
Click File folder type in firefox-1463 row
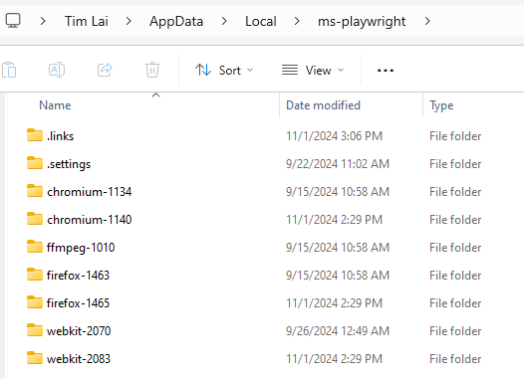(x=455, y=276)
